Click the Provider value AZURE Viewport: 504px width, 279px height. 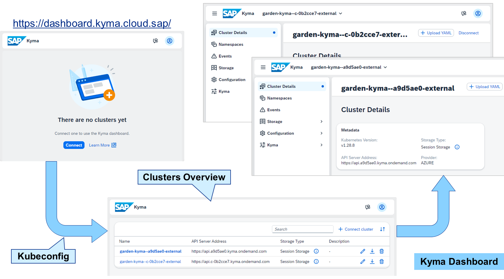[x=427, y=163]
